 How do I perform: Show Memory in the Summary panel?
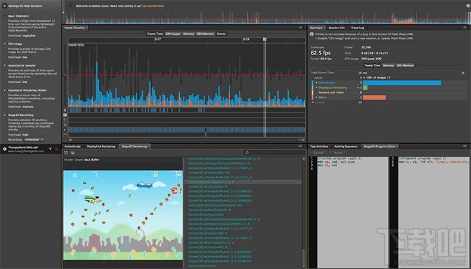[x=388, y=65]
